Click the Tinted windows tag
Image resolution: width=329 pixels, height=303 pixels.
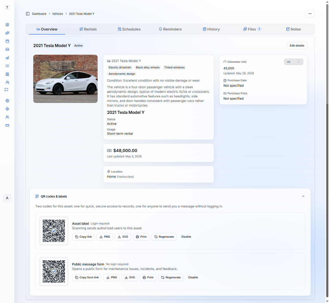(174, 67)
